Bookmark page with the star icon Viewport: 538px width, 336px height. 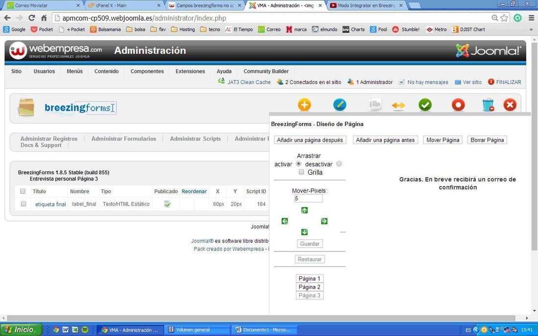[504, 18]
